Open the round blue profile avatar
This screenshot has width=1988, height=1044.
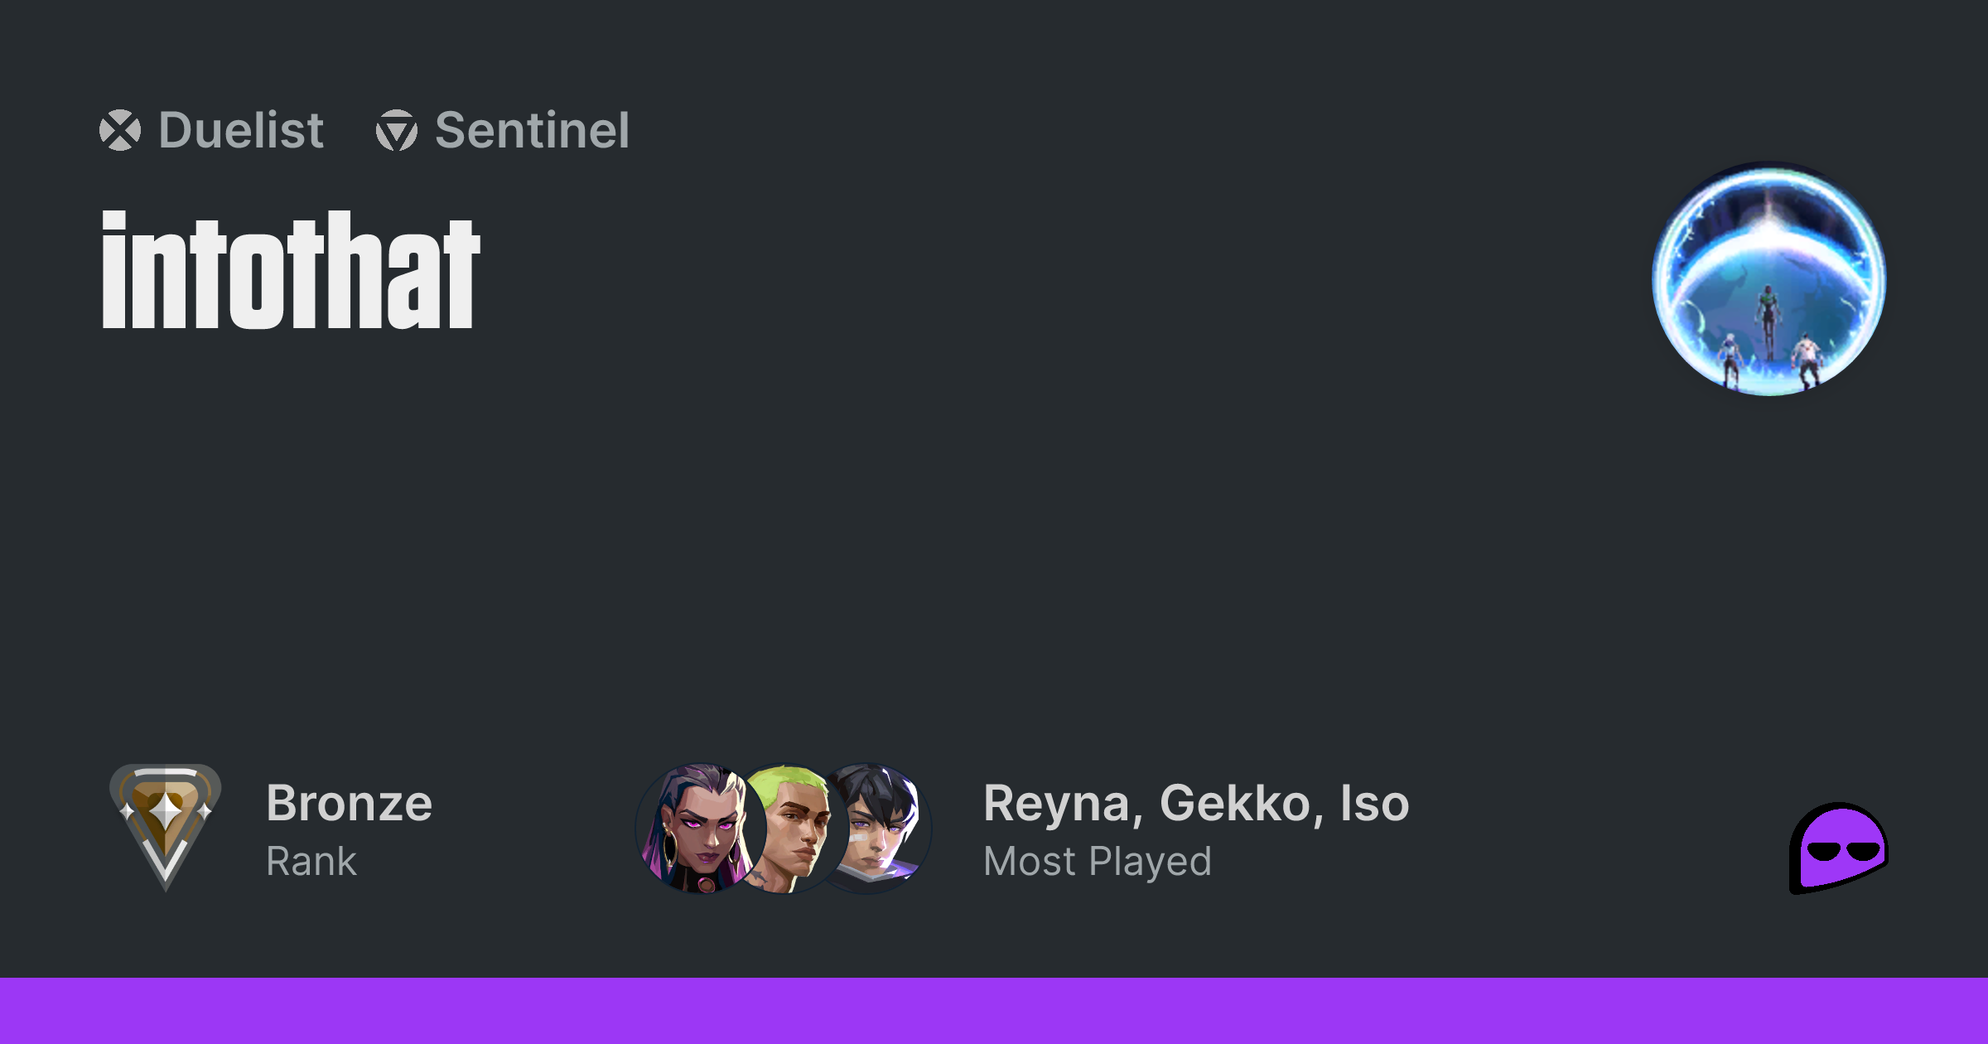coord(1769,278)
